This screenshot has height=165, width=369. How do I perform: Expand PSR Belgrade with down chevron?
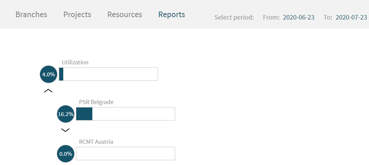(x=65, y=130)
